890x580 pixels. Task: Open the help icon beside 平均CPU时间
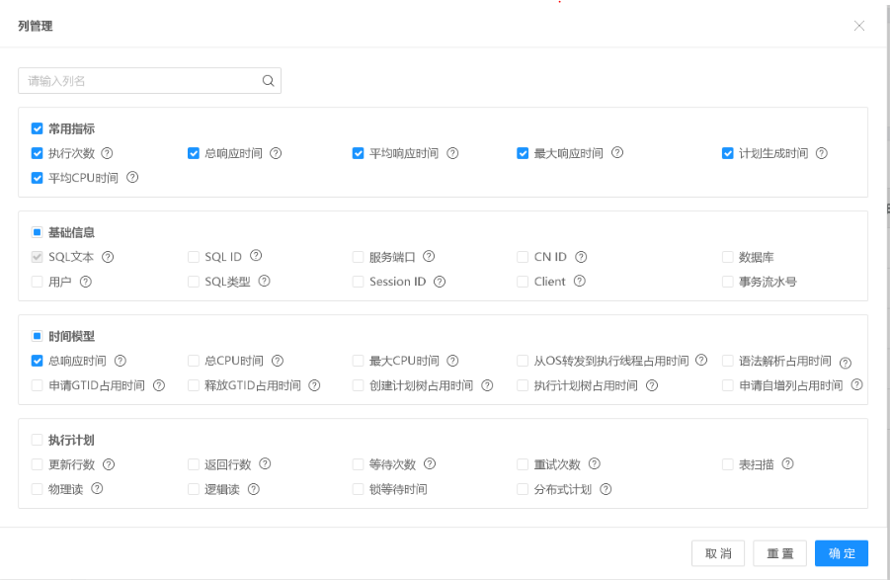pos(133,178)
